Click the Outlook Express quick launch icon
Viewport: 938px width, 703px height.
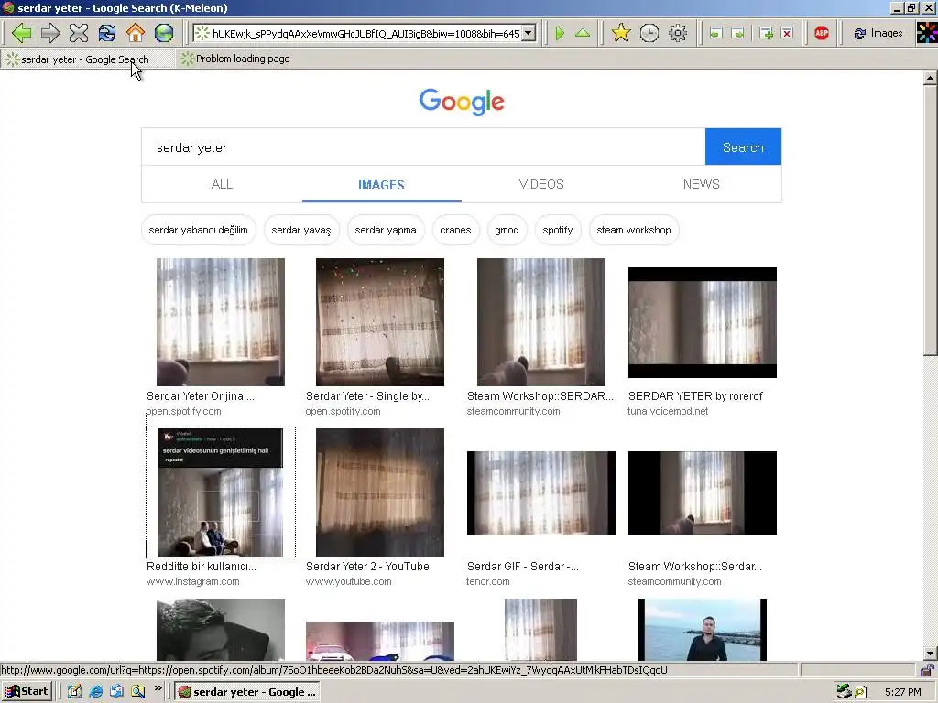pyautogui.click(x=116, y=692)
